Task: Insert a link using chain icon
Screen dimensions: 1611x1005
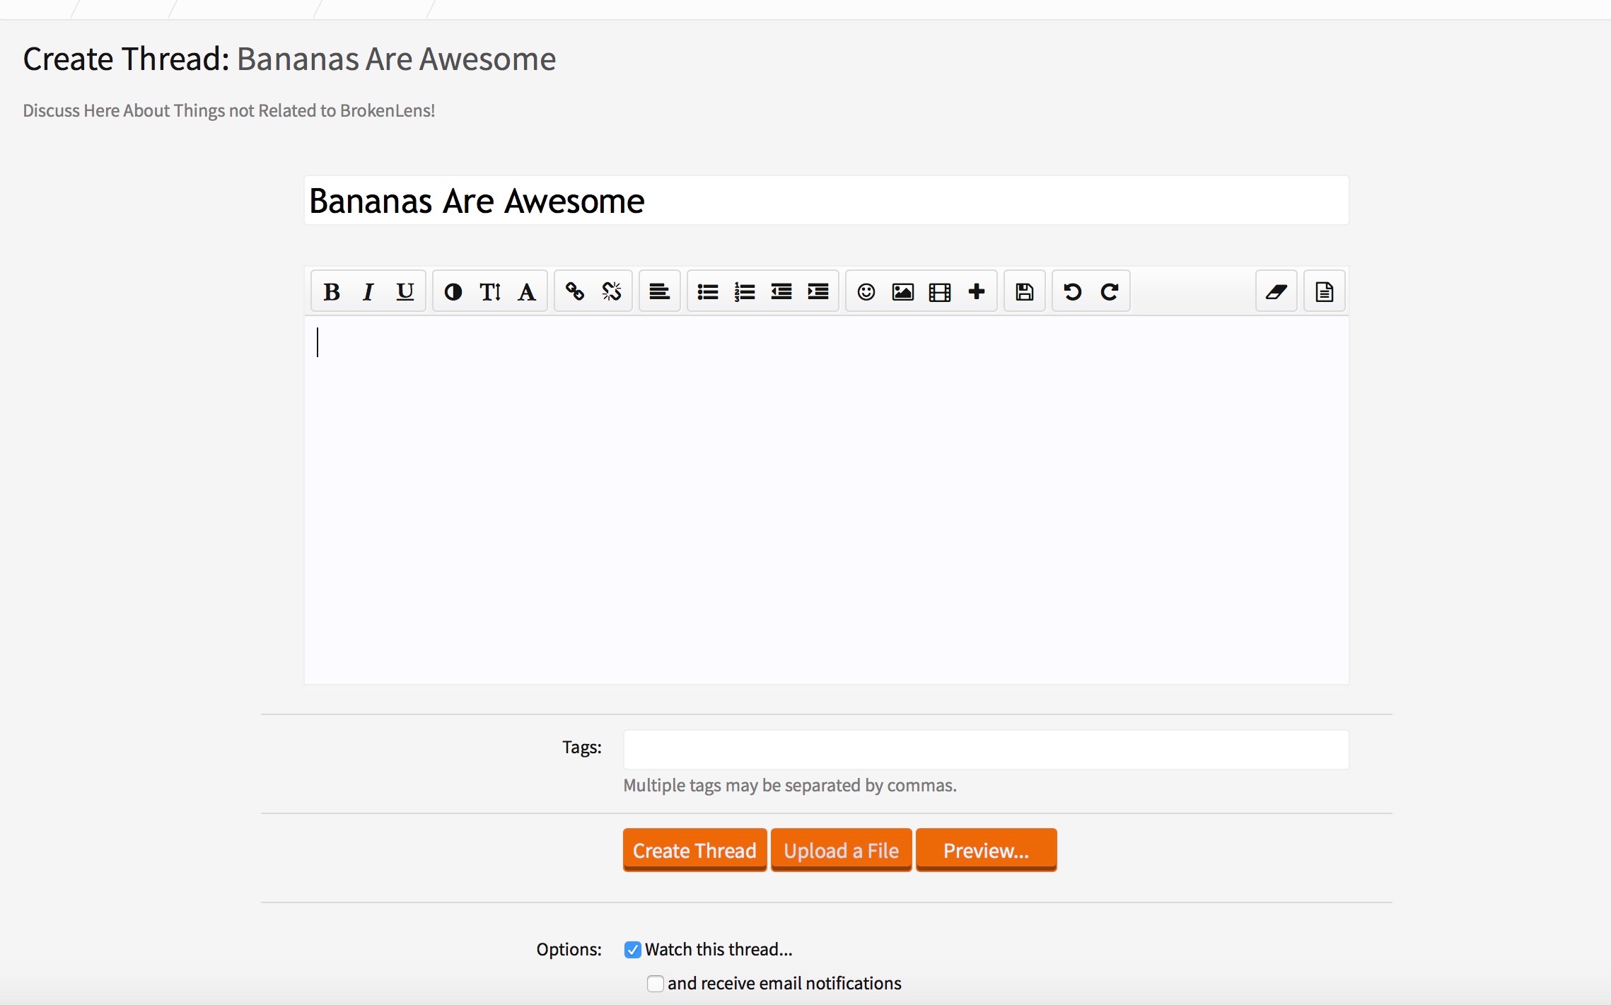Action: tap(575, 291)
